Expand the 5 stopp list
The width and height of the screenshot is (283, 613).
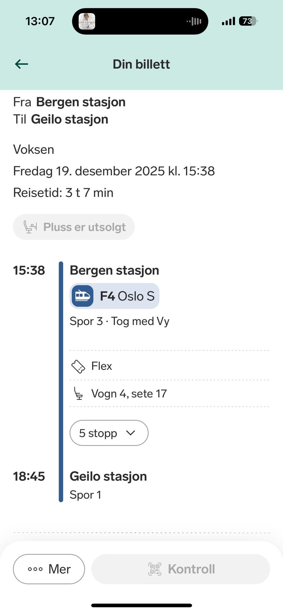coord(109,433)
